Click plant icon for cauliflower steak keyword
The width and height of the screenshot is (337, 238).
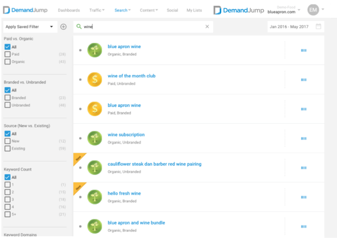pyautogui.click(x=95, y=167)
